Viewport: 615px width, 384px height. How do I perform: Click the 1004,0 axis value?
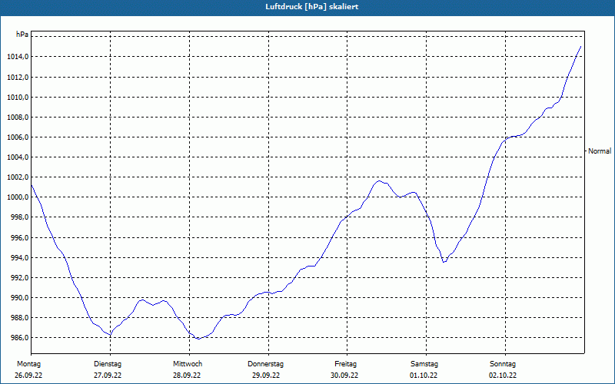tap(18, 157)
